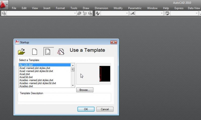The height and width of the screenshot is (120, 201).
Task: Open the File menu
Action: tap(14, 8)
